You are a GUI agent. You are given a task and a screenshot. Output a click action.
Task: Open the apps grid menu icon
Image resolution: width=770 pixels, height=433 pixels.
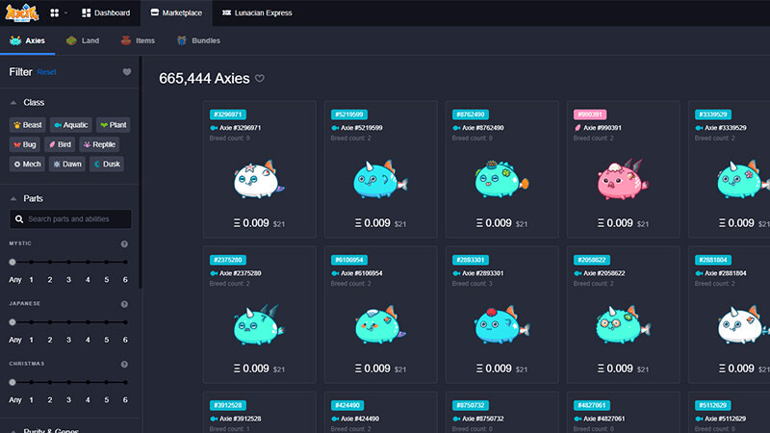[55, 13]
